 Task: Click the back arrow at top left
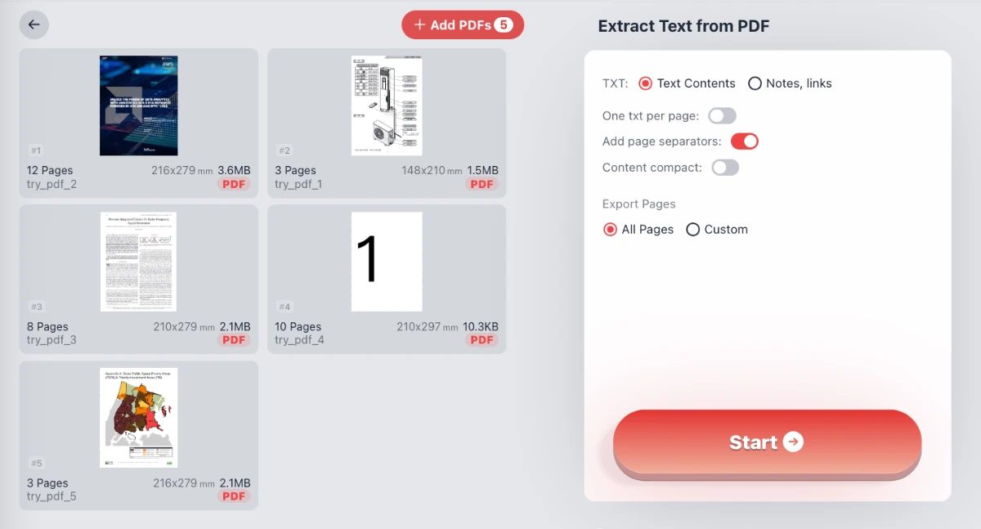pyautogui.click(x=34, y=25)
